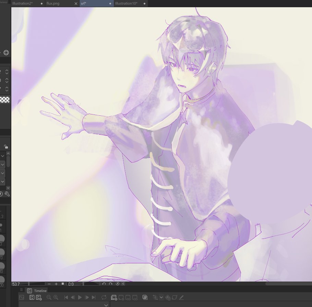This screenshot has width=312, height=307.
Task: Click the reset icon beside the wrench
Action: tap(1, 194)
